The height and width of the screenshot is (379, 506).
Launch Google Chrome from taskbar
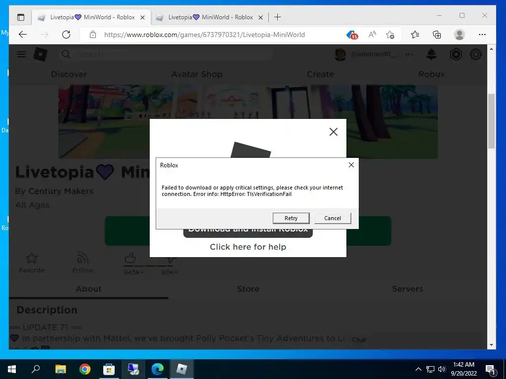click(85, 369)
